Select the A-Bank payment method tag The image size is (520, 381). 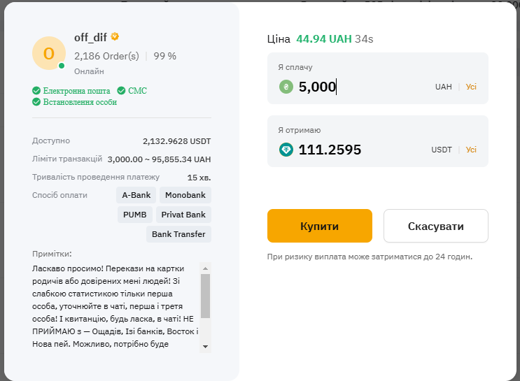point(136,195)
